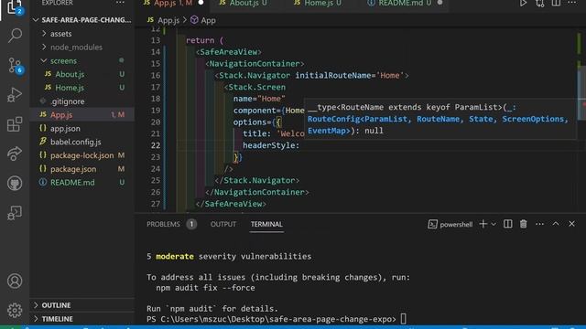Split the terminal panel
Viewport: 586px width, 329px height.
pyautogui.click(x=507, y=224)
